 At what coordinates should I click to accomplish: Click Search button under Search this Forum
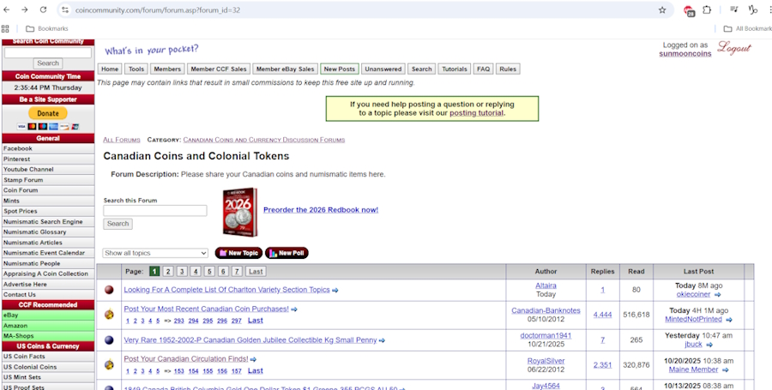click(x=118, y=224)
